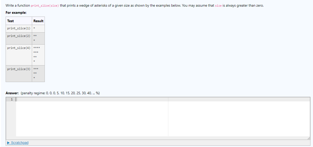Select the print_slice(4) test cell
Image resolution: width=313 pixels, height=147 pixels.
[19, 48]
